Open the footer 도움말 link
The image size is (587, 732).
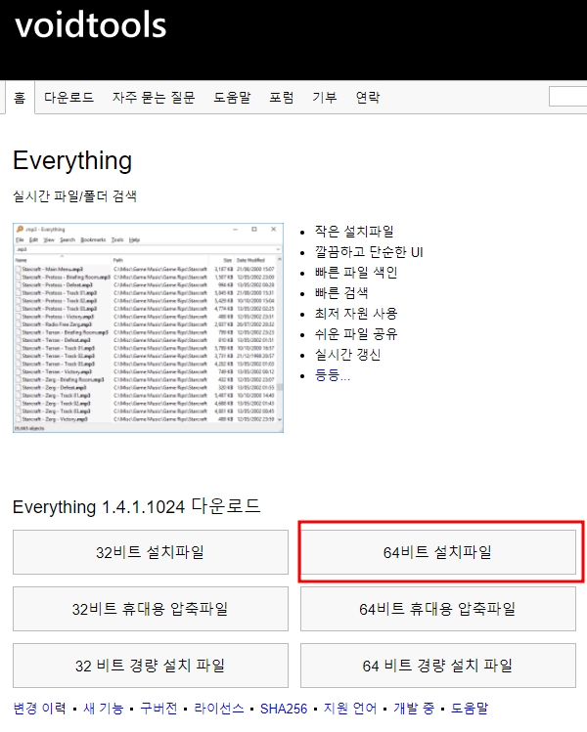[x=470, y=709]
